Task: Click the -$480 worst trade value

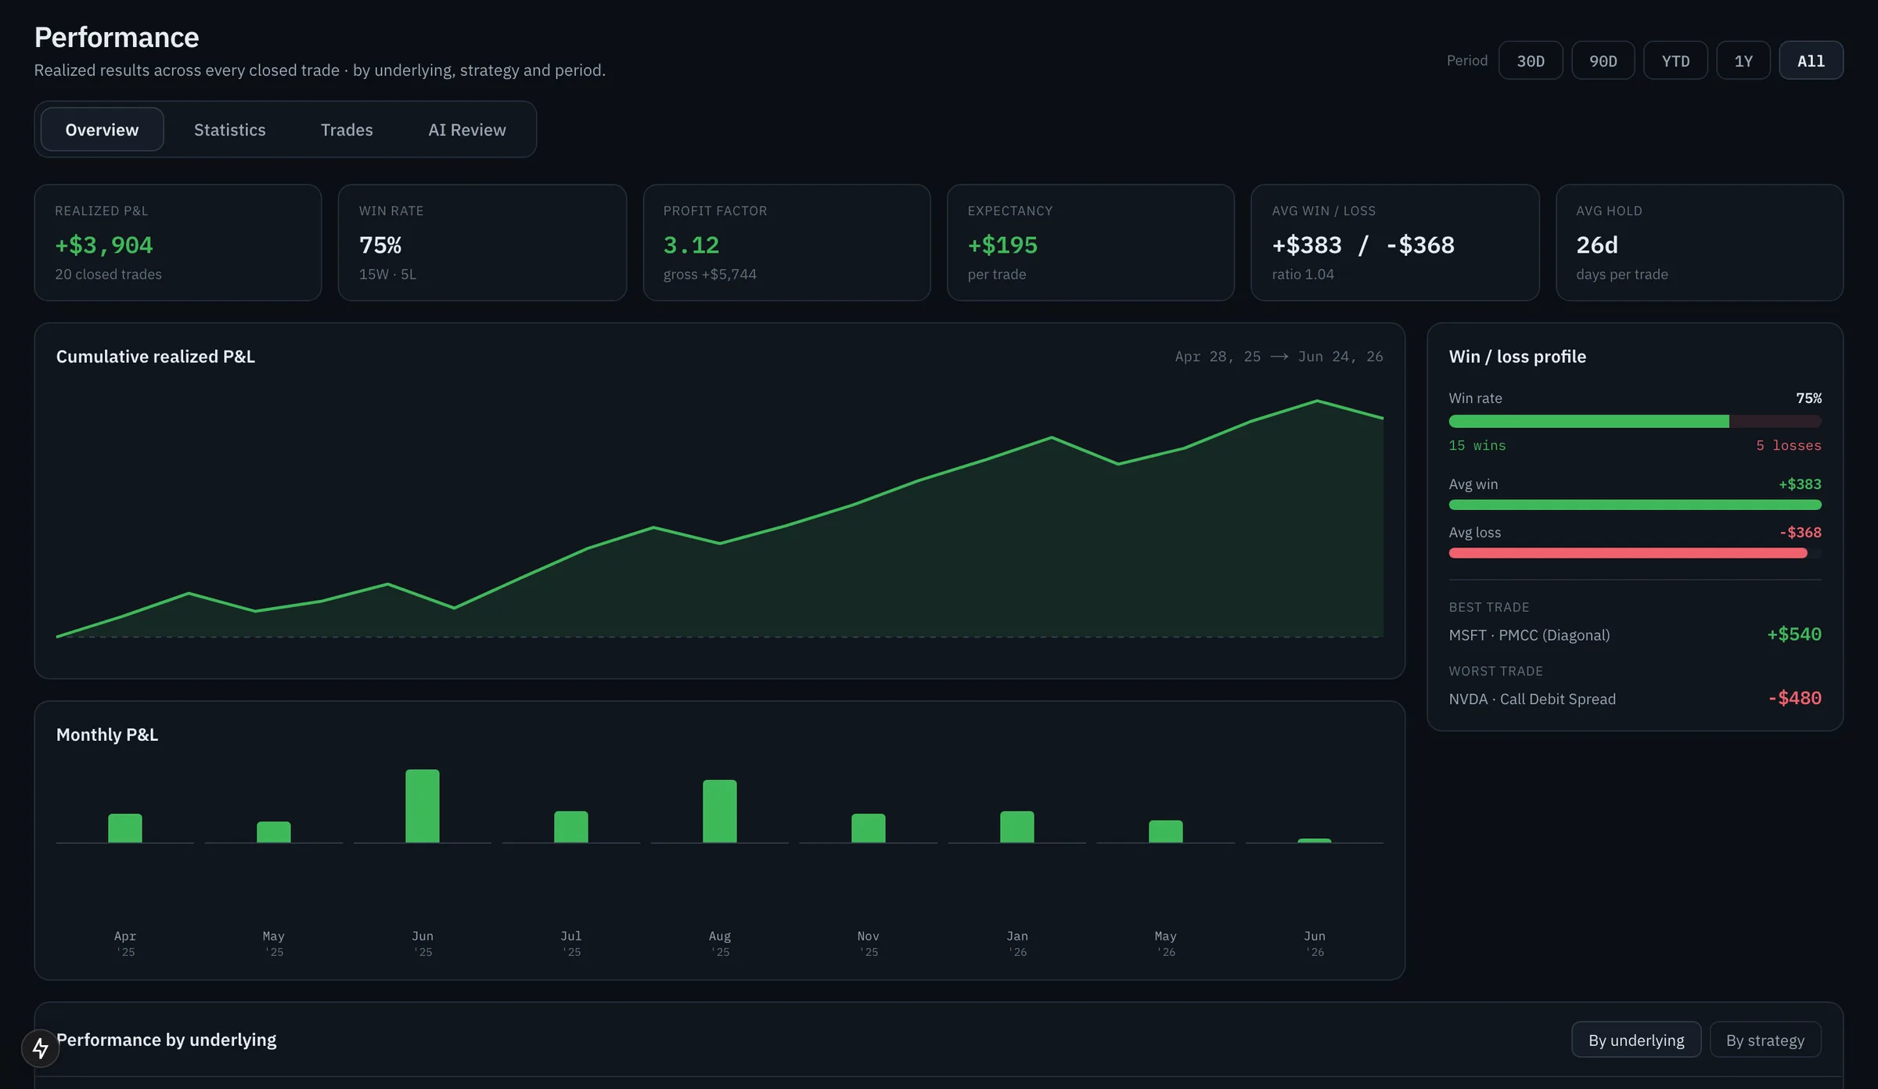Action: click(x=1795, y=699)
